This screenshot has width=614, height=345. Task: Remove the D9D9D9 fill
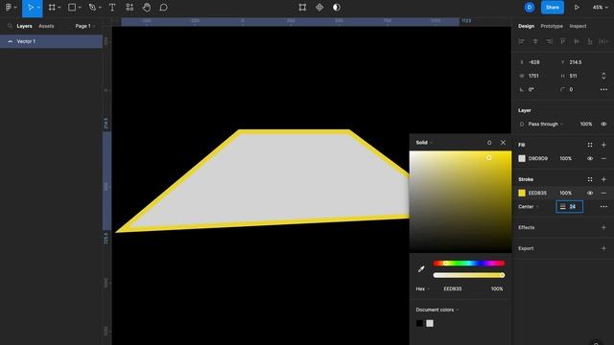coord(603,158)
